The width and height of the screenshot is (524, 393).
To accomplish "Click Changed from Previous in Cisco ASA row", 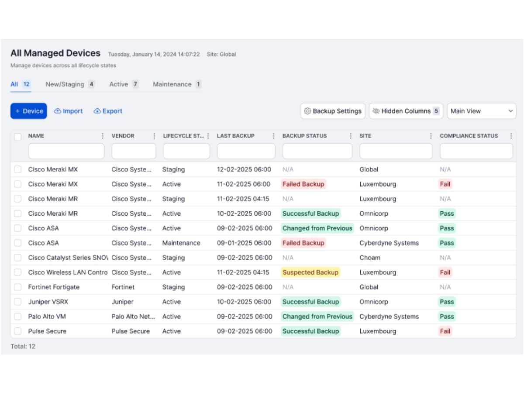I will tap(317, 228).
